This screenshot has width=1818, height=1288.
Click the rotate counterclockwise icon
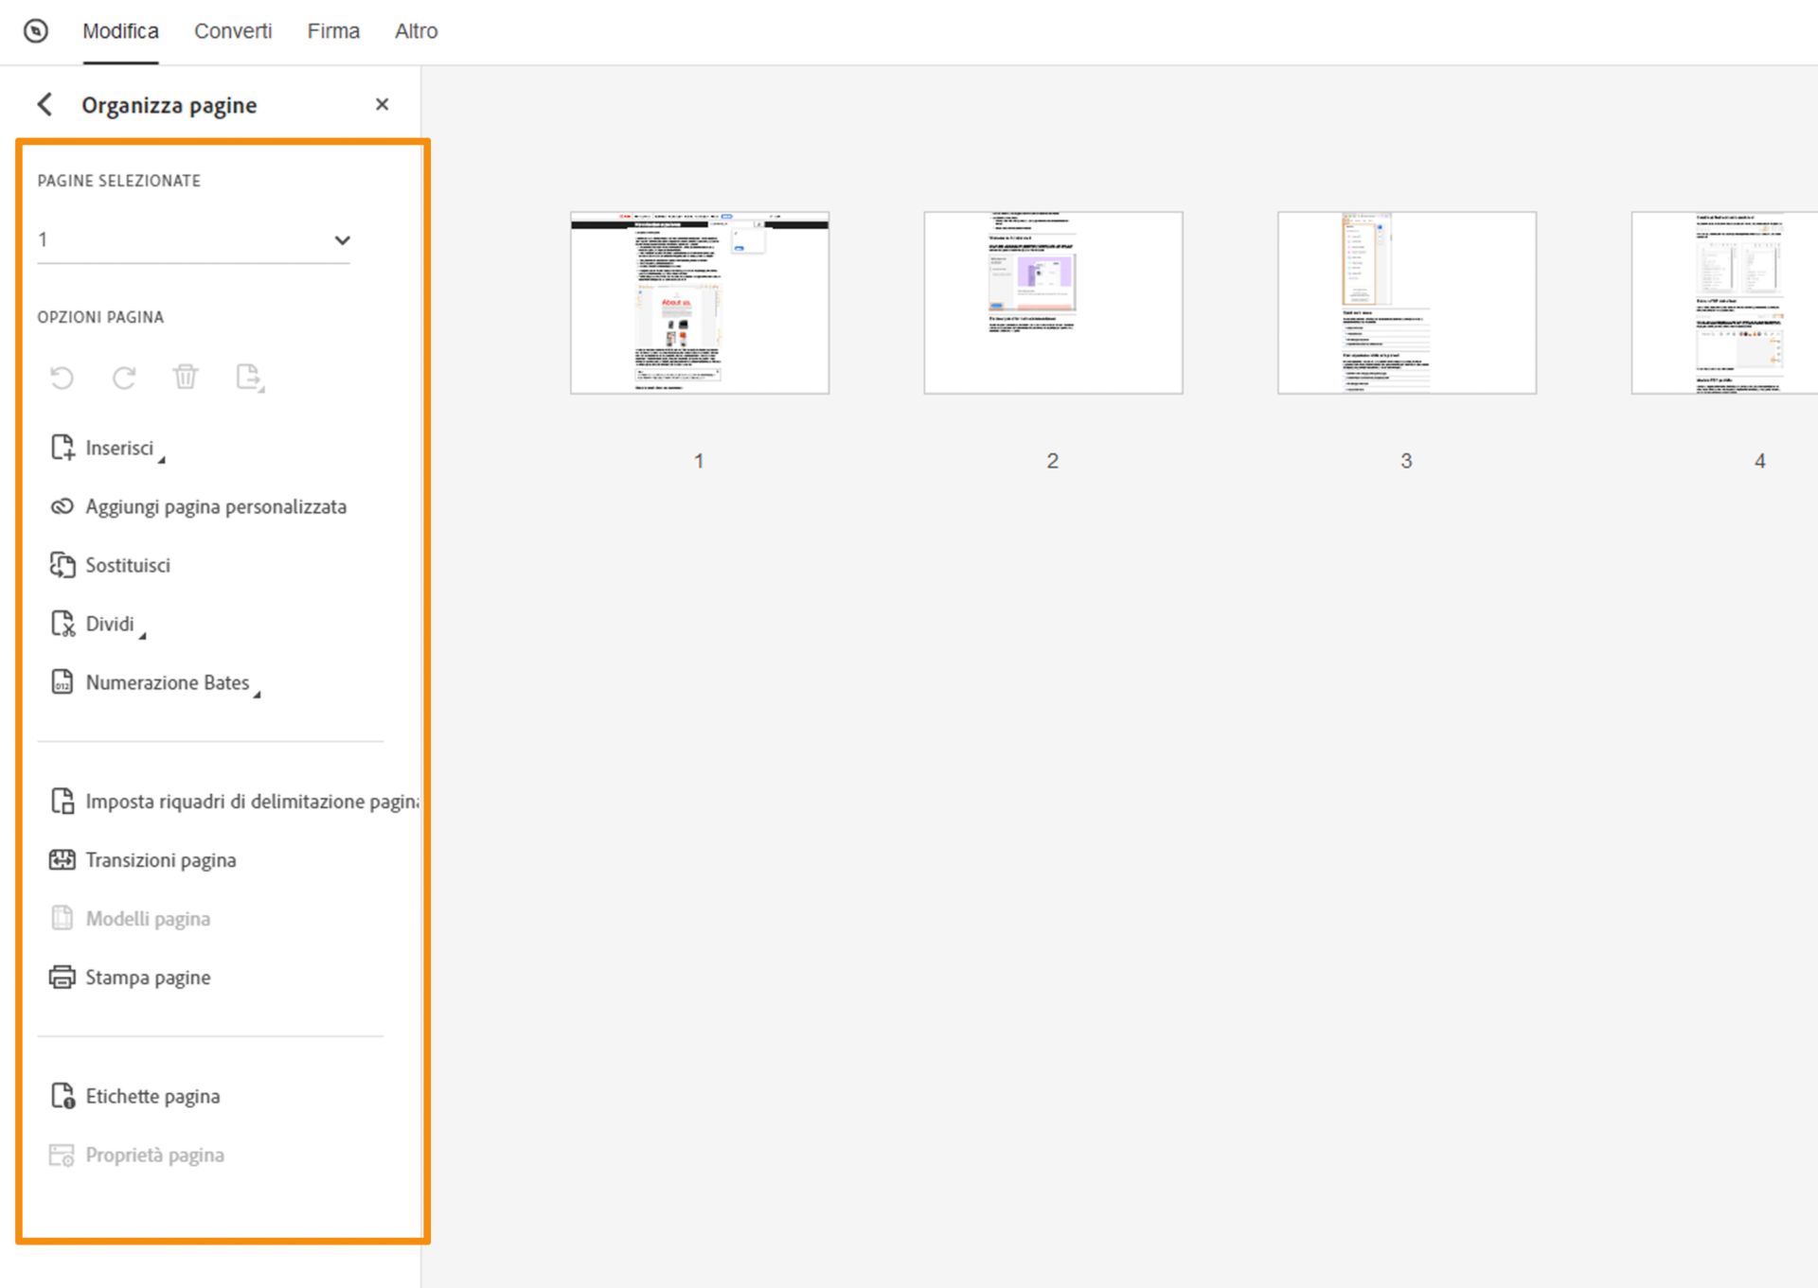coord(62,378)
